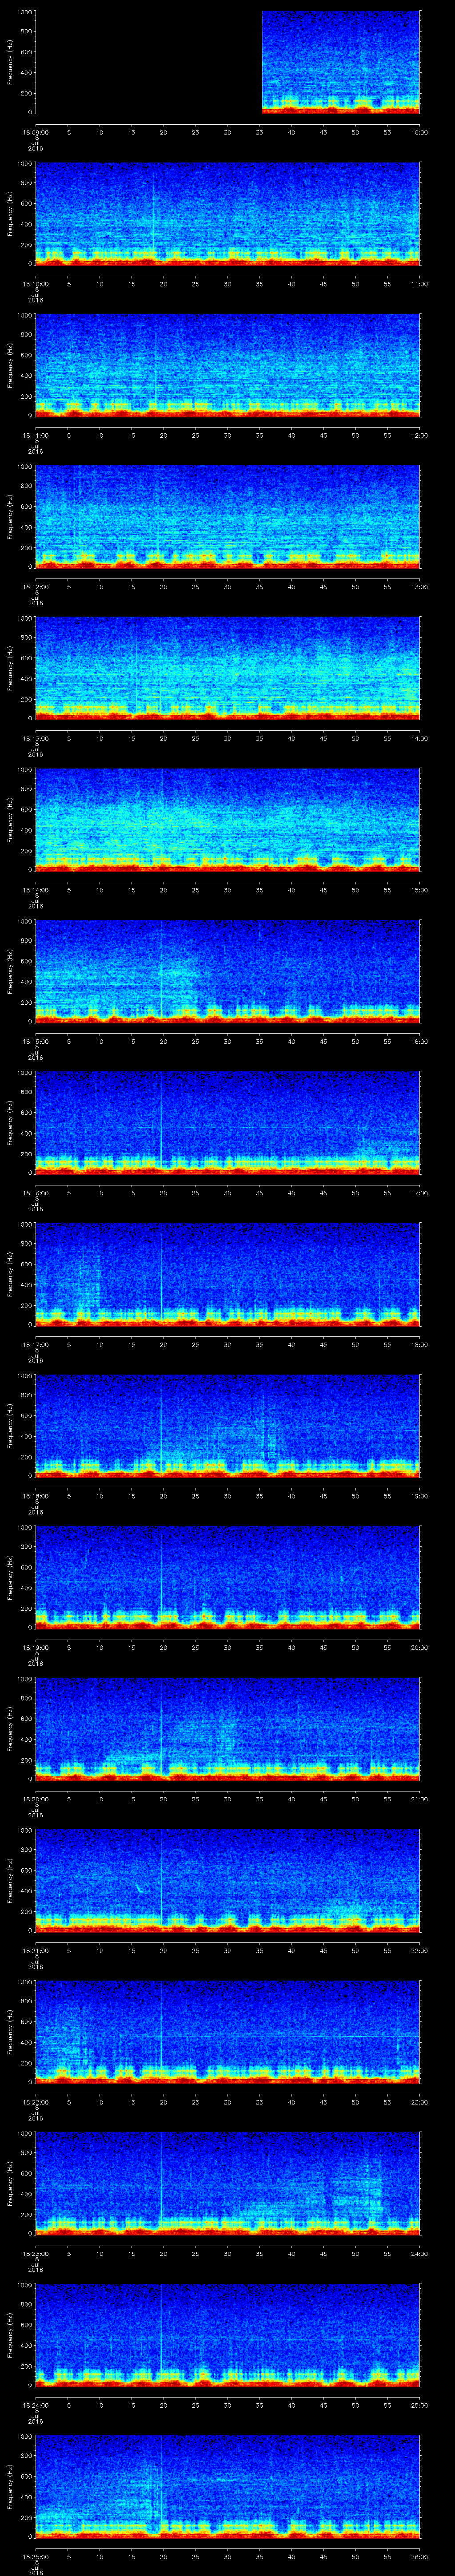
Task: Click the bright vertical line in 18:16:00 spectrogram
Action: pyautogui.click(x=161, y=1120)
